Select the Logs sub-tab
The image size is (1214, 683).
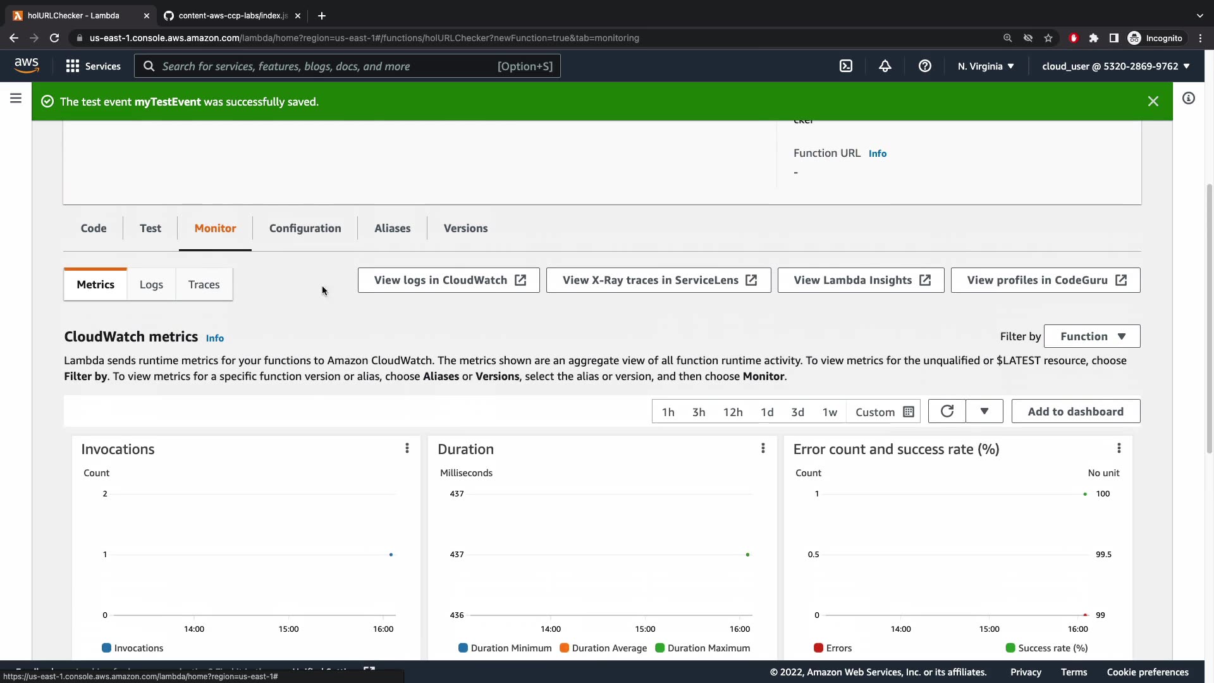point(151,285)
